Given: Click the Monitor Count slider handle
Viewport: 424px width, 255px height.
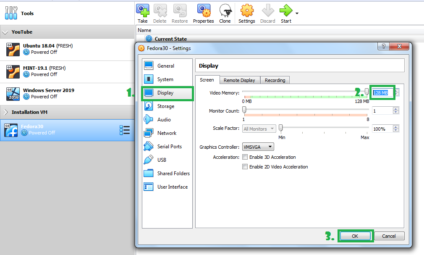Looking at the screenshot, I should pos(244,110).
